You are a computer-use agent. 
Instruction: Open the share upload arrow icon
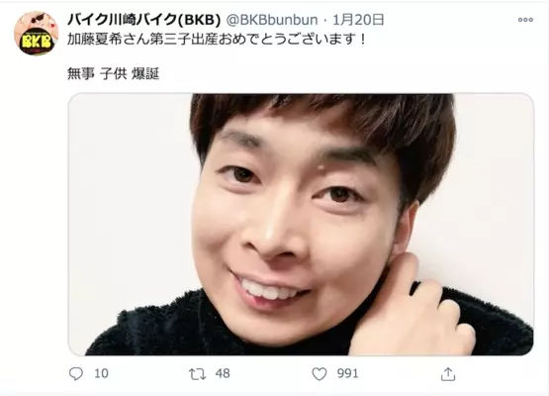(448, 374)
